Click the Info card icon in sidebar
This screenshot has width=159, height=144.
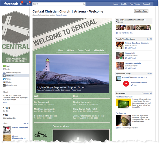[x=4, y=69]
